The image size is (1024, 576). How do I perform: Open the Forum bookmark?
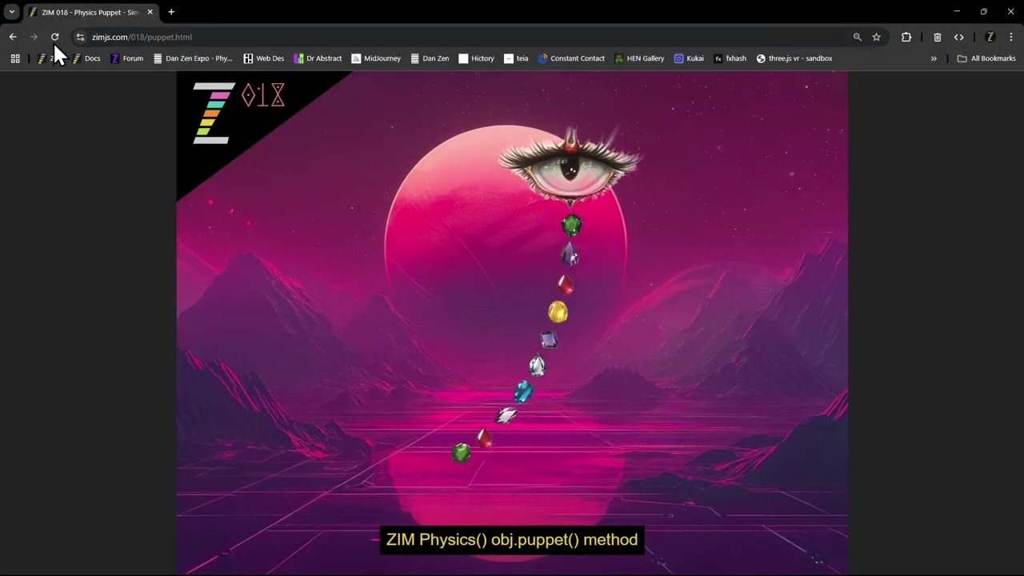tap(126, 58)
